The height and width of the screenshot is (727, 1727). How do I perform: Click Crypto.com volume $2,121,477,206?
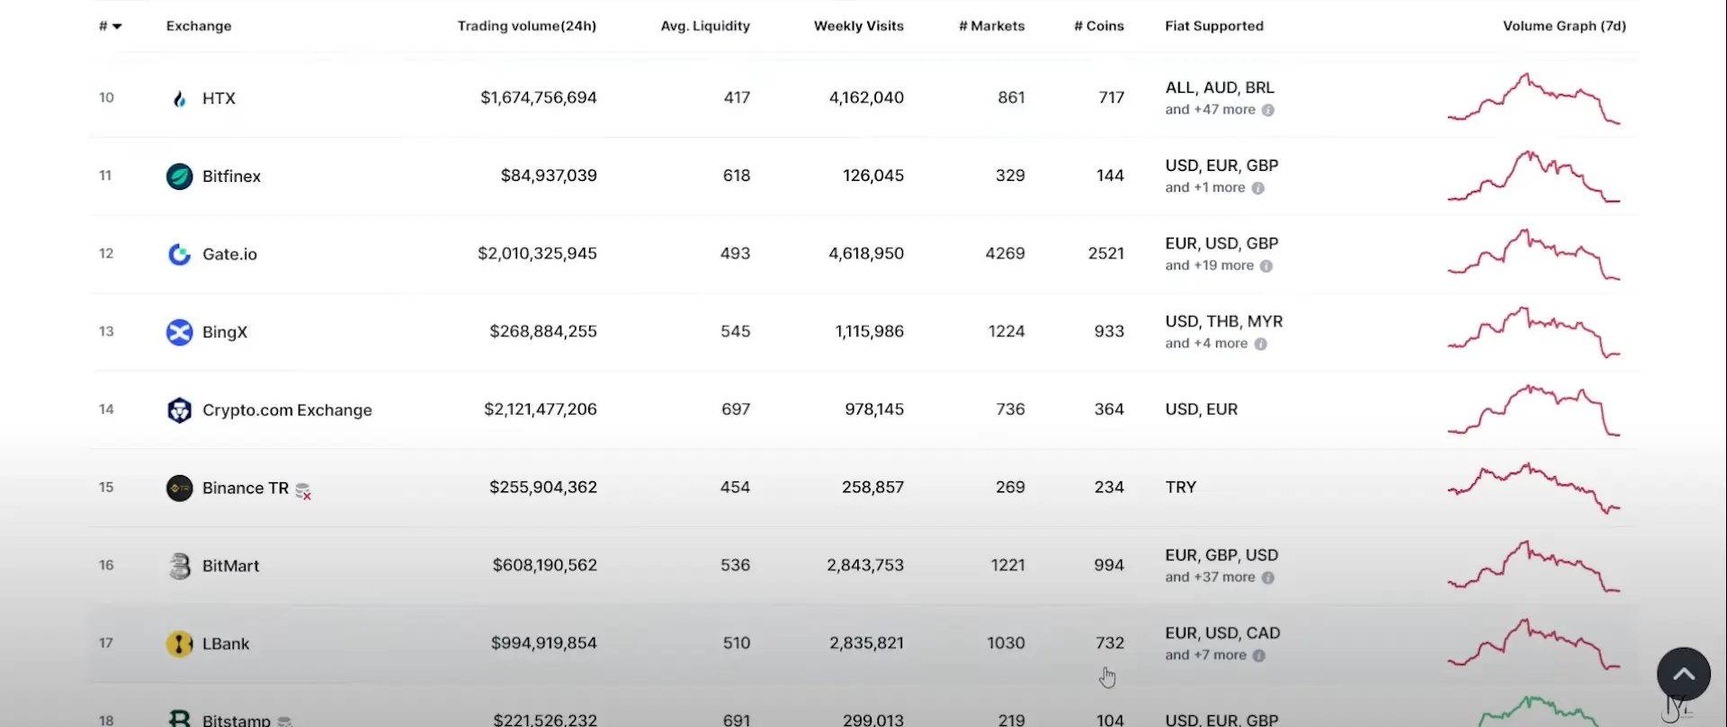[541, 409]
